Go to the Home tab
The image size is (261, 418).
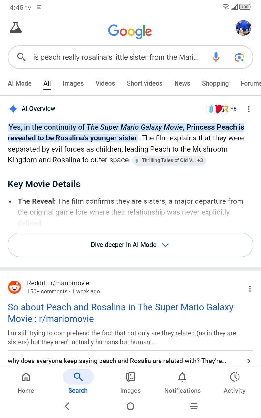pyautogui.click(x=26, y=383)
